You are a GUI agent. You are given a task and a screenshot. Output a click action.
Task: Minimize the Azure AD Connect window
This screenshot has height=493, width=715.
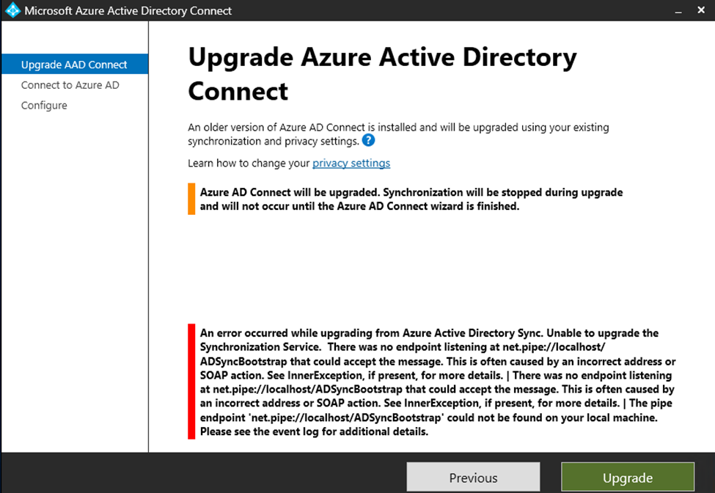(678, 10)
